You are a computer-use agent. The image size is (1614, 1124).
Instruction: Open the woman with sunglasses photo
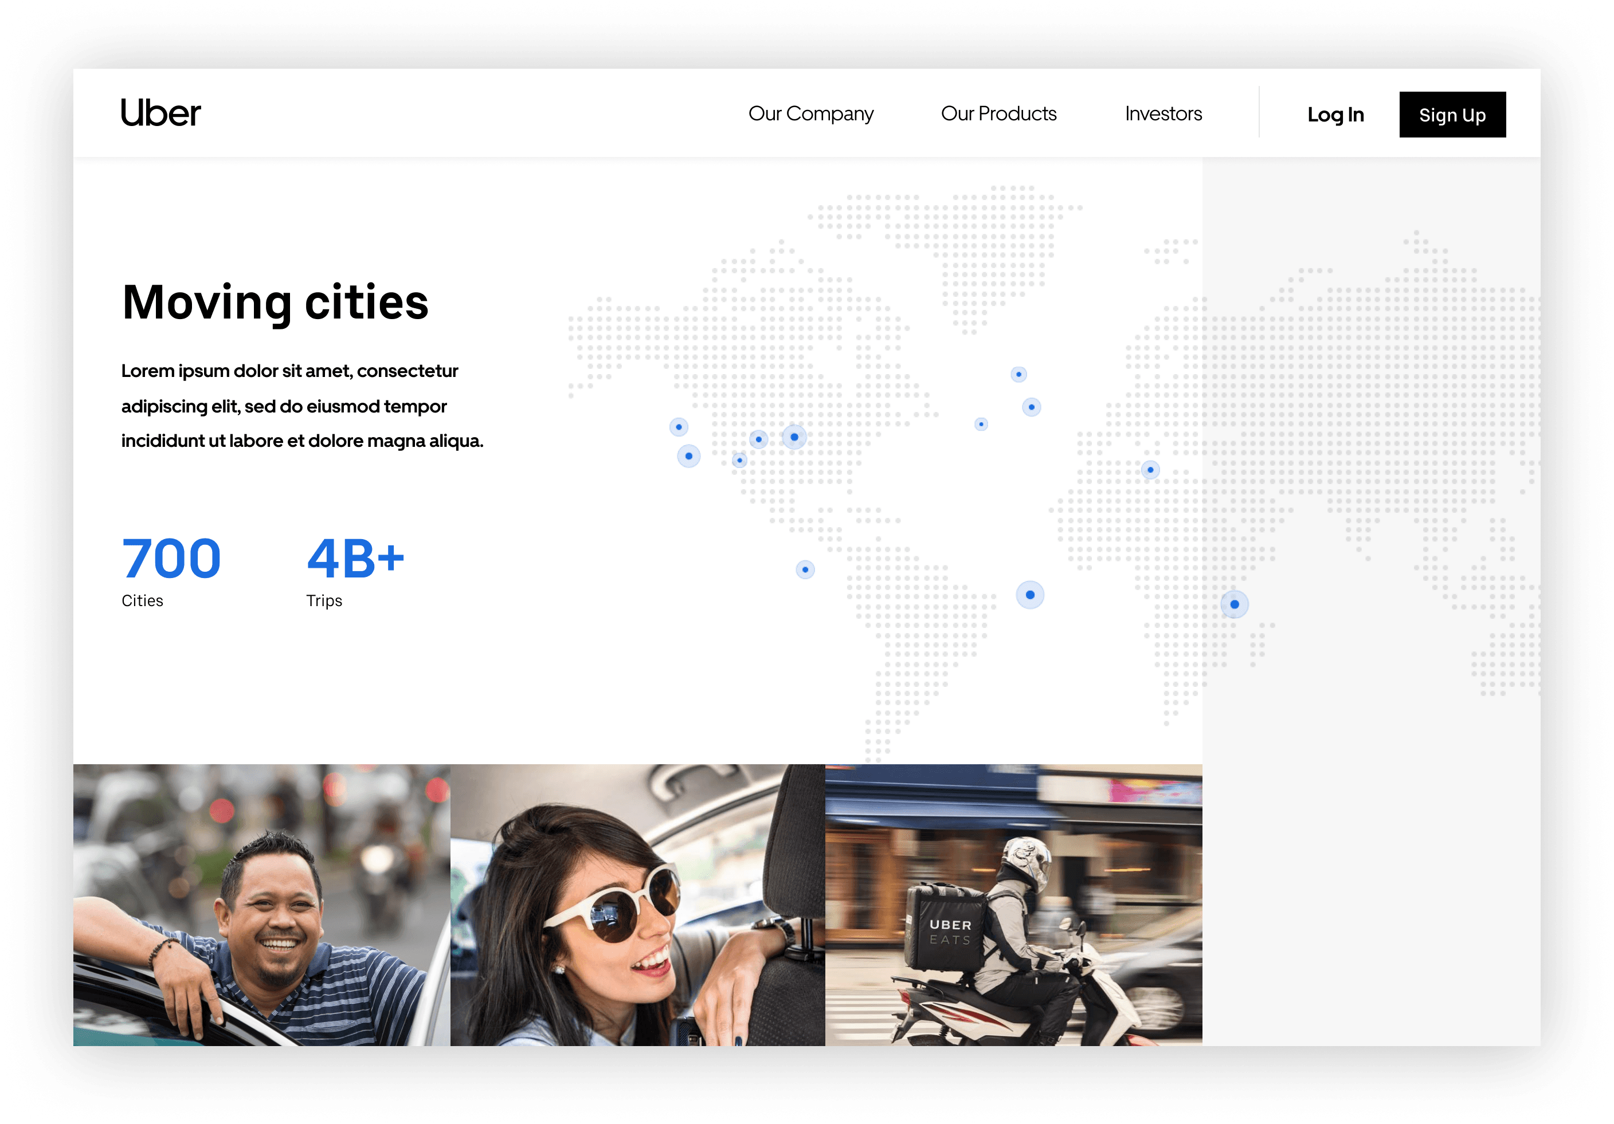(x=637, y=905)
